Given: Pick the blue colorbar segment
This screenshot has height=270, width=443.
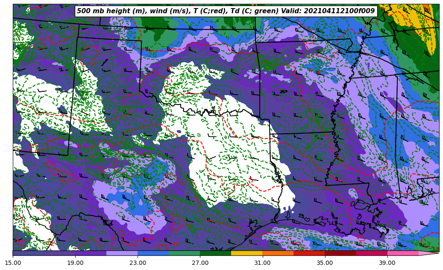Looking at the screenshot, I should pyautogui.click(x=153, y=253).
